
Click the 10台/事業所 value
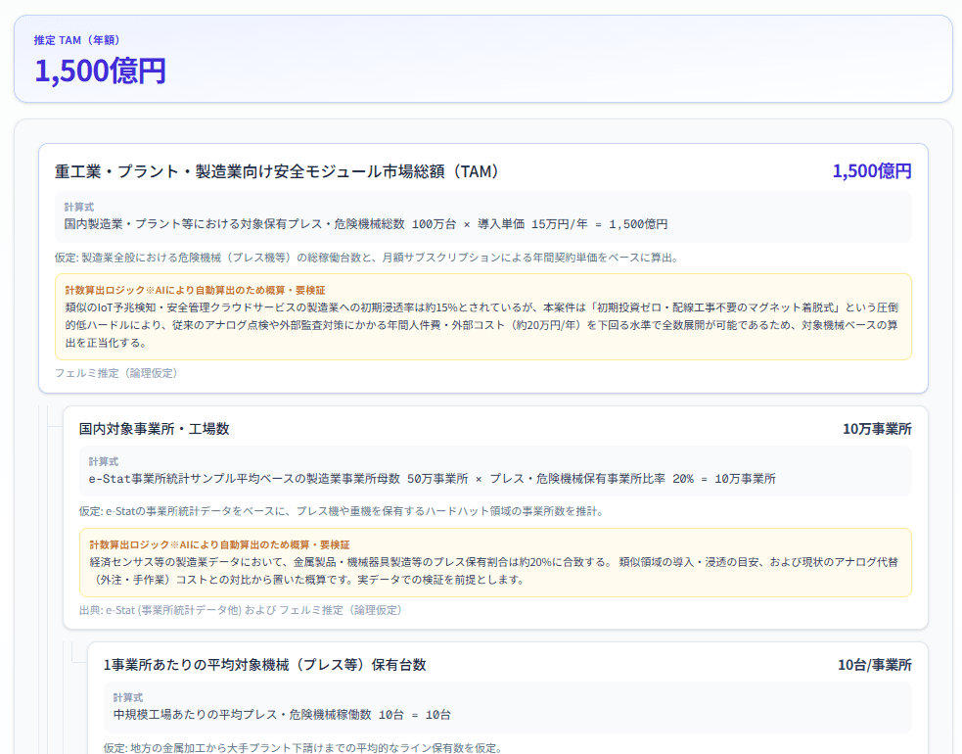pos(875,665)
